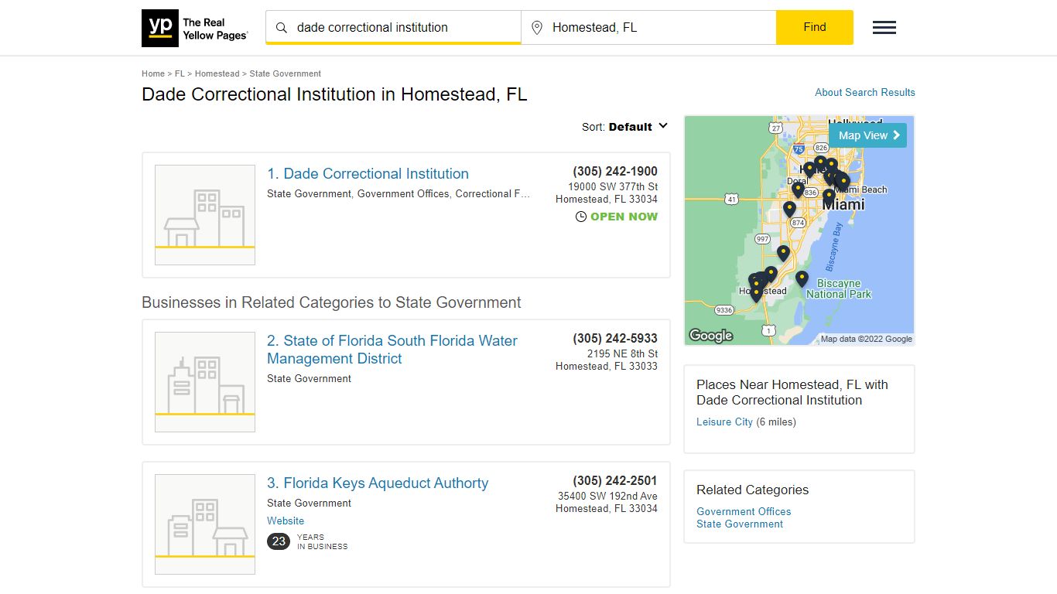This screenshot has height=594, width=1057.
Task: Click the location pin icon in search bar
Action: click(x=537, y=28)
